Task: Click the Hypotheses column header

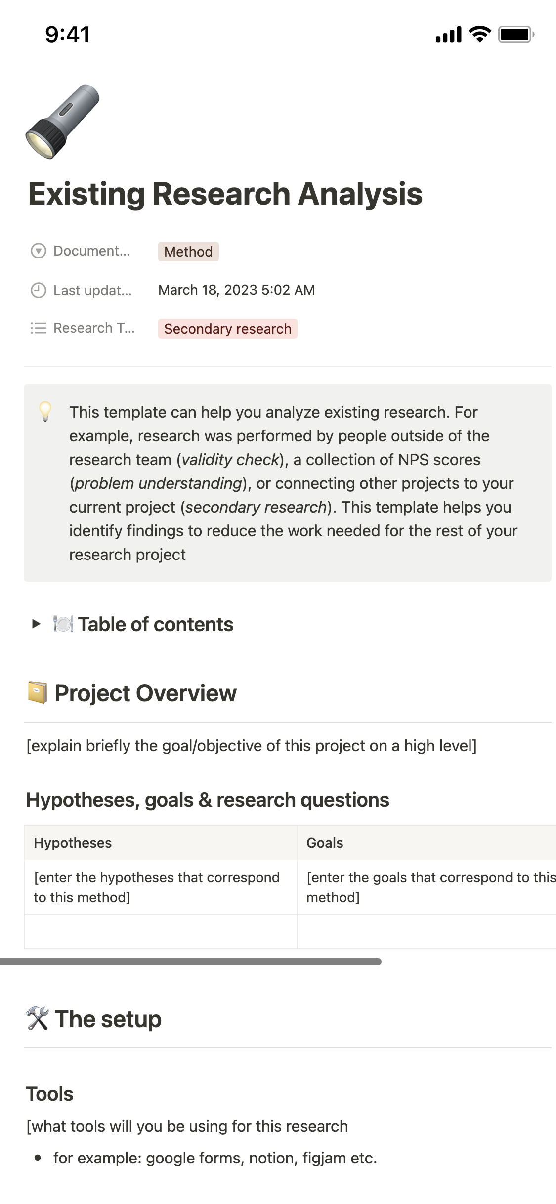Action: click(x=73, y=843)
